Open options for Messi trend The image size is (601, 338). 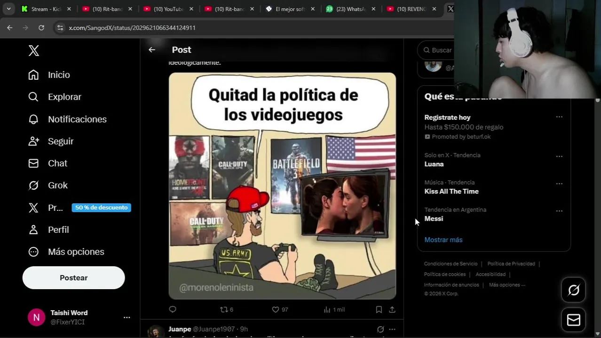pyautogui.click(x=559, y=211)
